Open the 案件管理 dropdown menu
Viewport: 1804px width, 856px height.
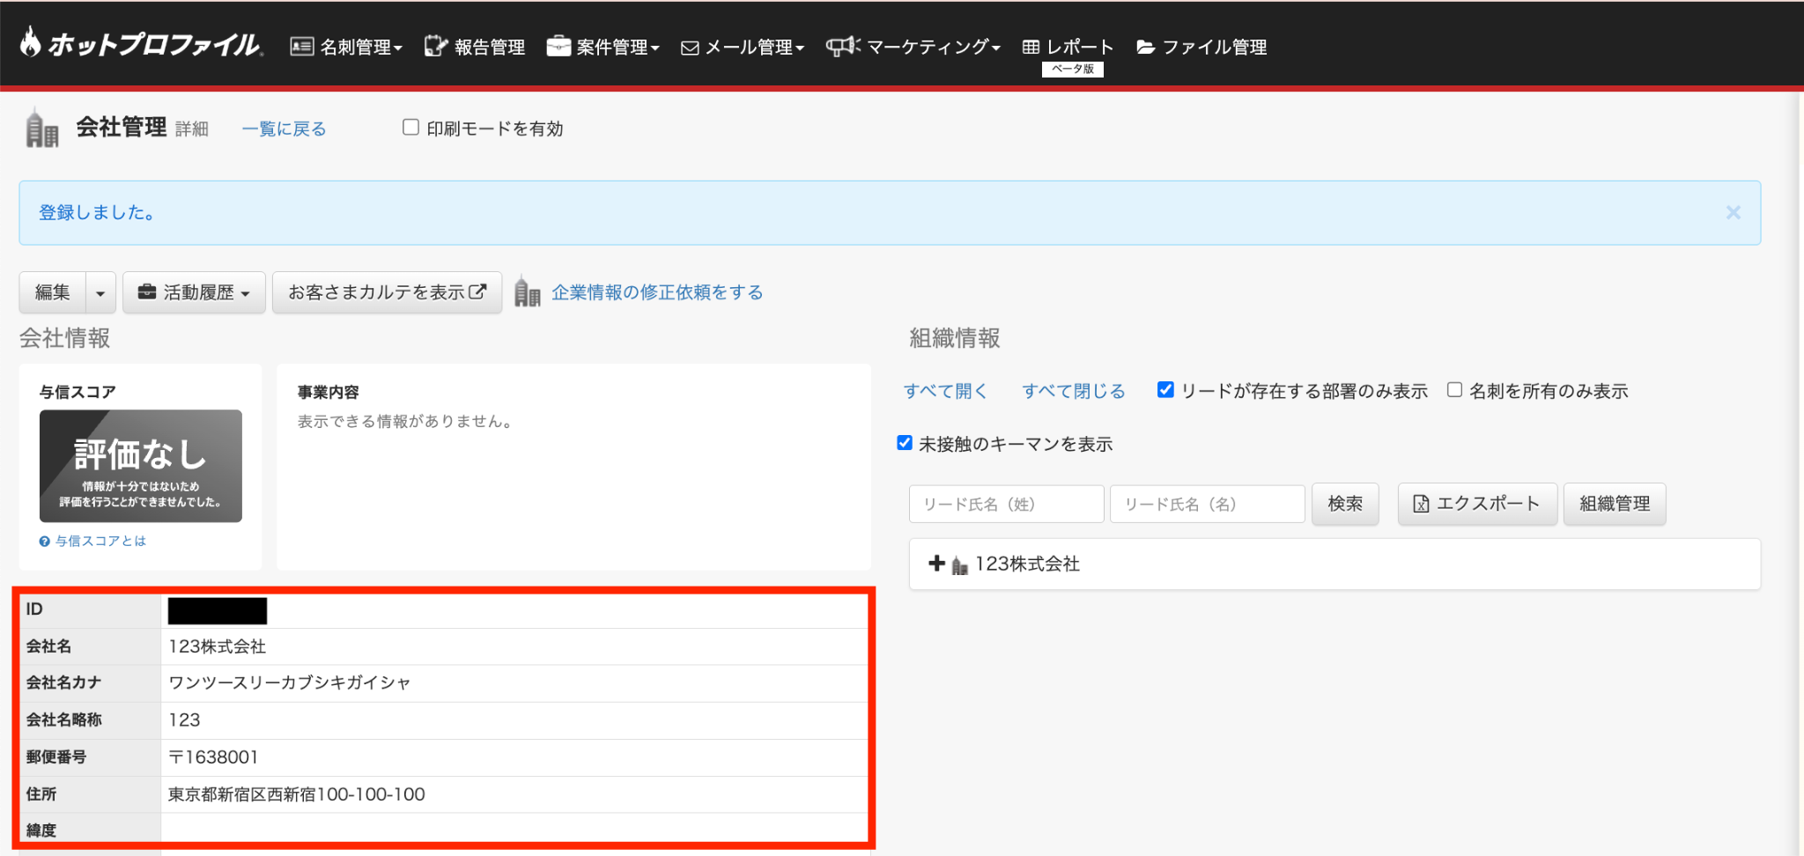tap(603, 47)
